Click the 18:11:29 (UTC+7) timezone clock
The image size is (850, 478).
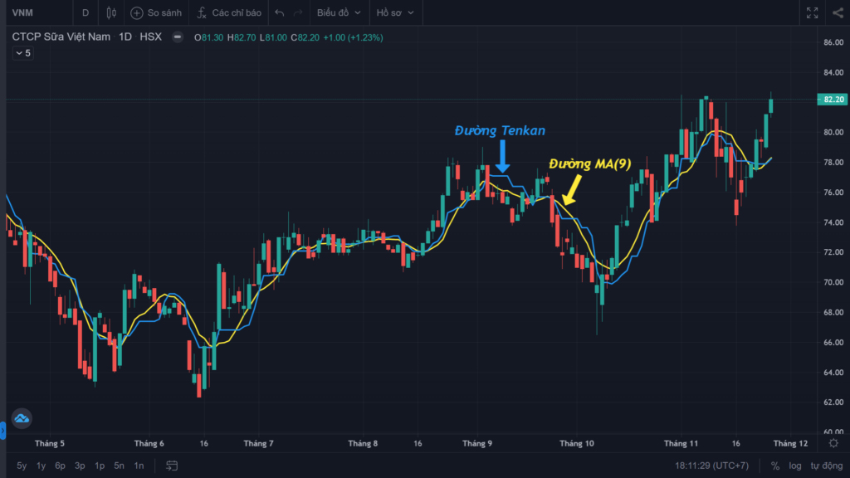click(x=711, y=466)
